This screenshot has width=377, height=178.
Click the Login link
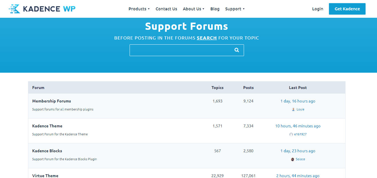point(318,9)
